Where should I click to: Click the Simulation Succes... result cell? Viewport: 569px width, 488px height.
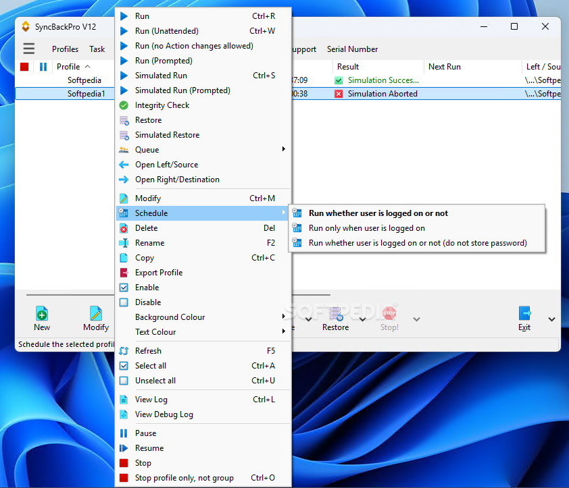tap(377, 80)
